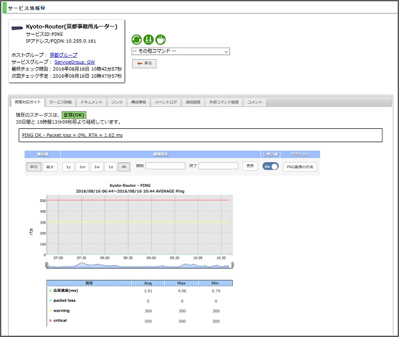Select the 1y time range

(68, 167)
